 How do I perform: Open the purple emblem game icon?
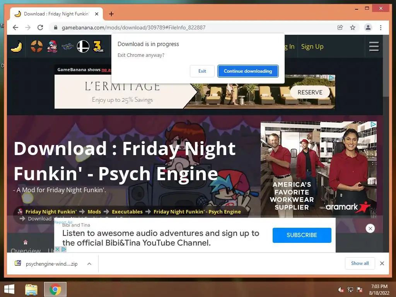click(68, 46)
